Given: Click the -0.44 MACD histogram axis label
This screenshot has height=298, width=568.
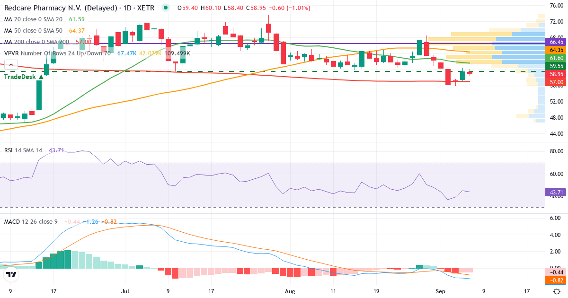Looking at the screenshot, I should tap(556, 272).
